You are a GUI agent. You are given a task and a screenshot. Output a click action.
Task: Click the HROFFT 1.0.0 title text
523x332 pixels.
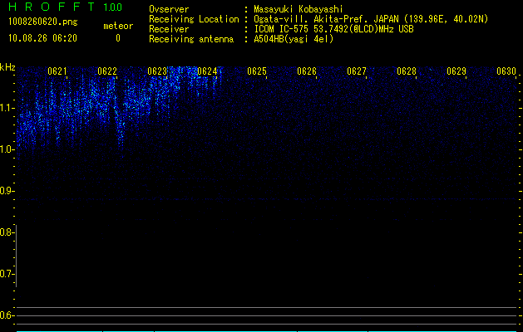coord(66,7)
